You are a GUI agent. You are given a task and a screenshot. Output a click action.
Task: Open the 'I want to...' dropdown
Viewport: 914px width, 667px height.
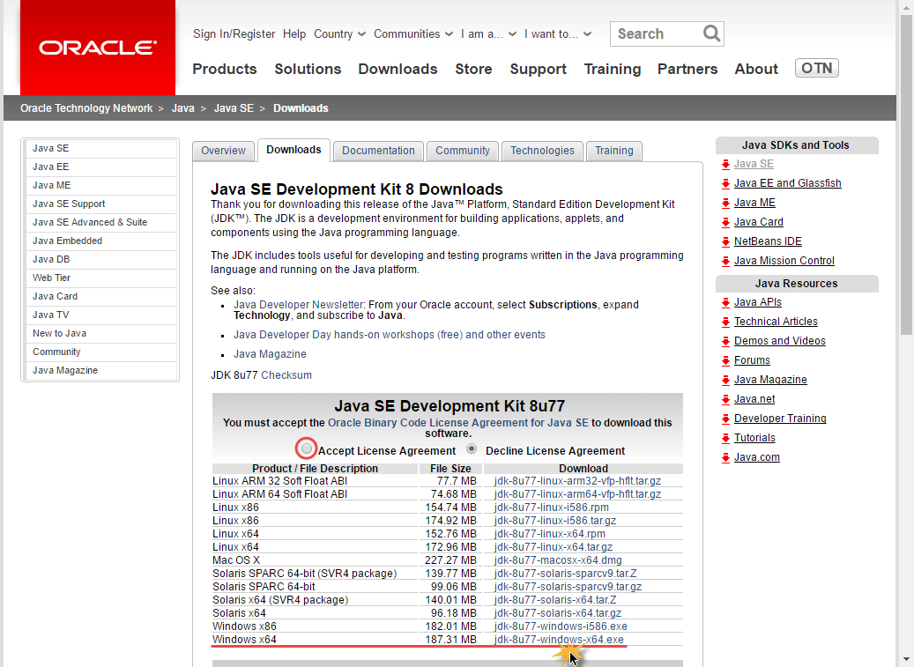[x=557, y=33]
